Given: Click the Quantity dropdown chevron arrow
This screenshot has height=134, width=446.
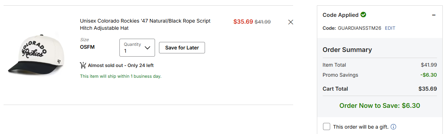Looking at the screenshot, I should coord(147,48).
